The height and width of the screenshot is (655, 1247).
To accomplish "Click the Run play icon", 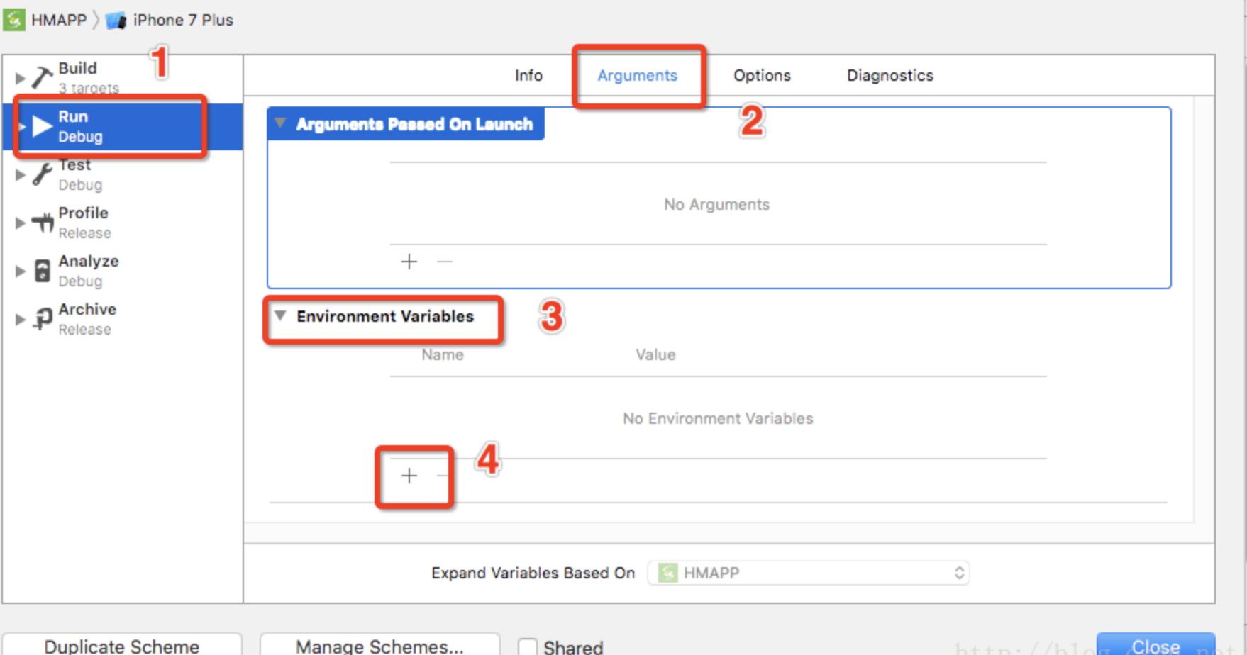I will click(43, 126).
